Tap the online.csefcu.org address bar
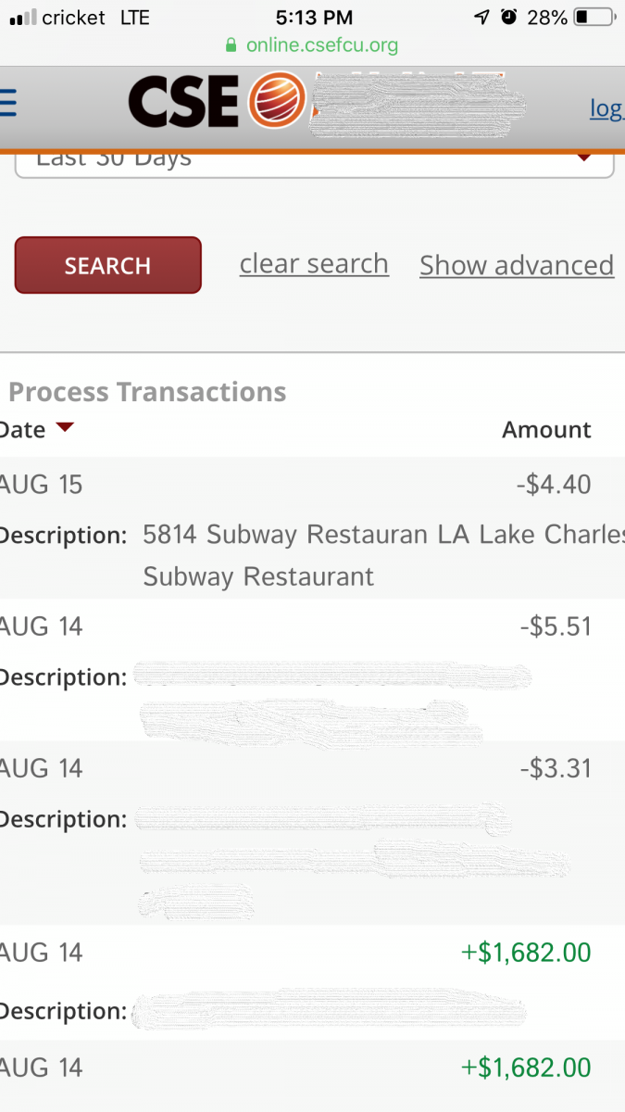Image resolution: width=625 pixels, height=1112 pixels. tap(321, 45)
